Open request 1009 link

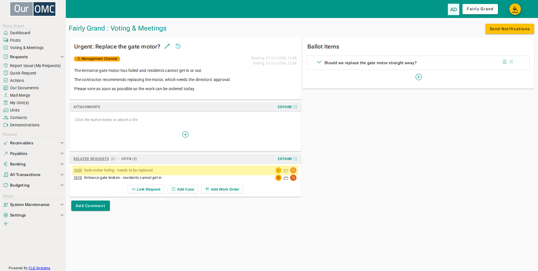pyautogui.click(x=78, y=170)
